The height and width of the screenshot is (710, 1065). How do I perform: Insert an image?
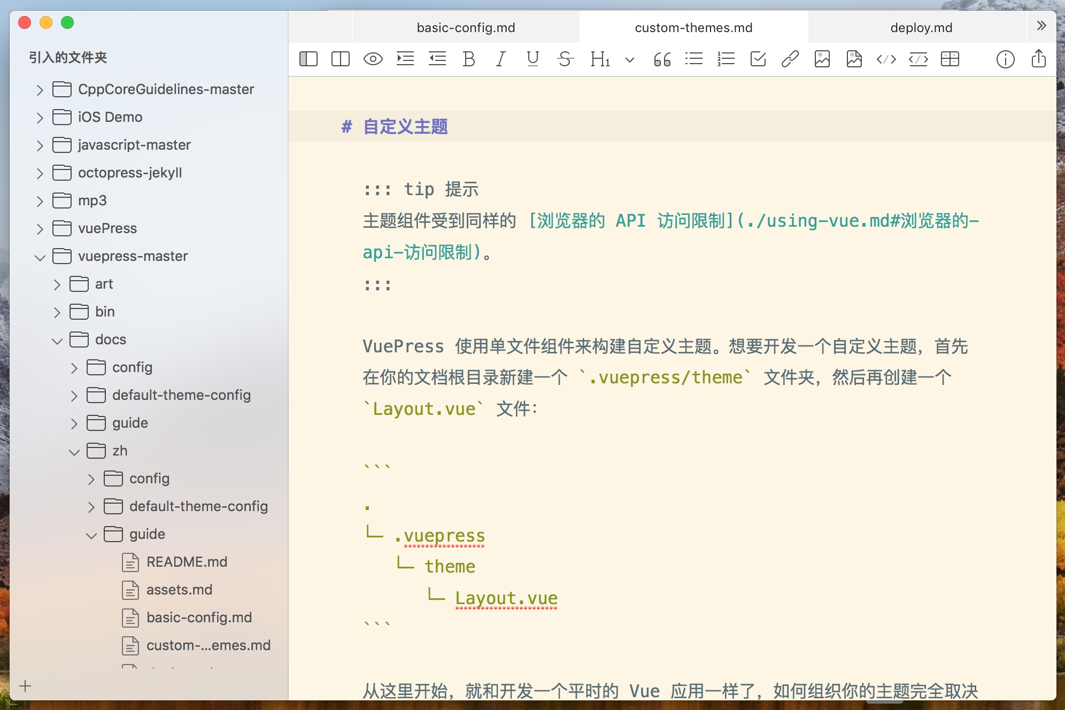click(822, 59)
